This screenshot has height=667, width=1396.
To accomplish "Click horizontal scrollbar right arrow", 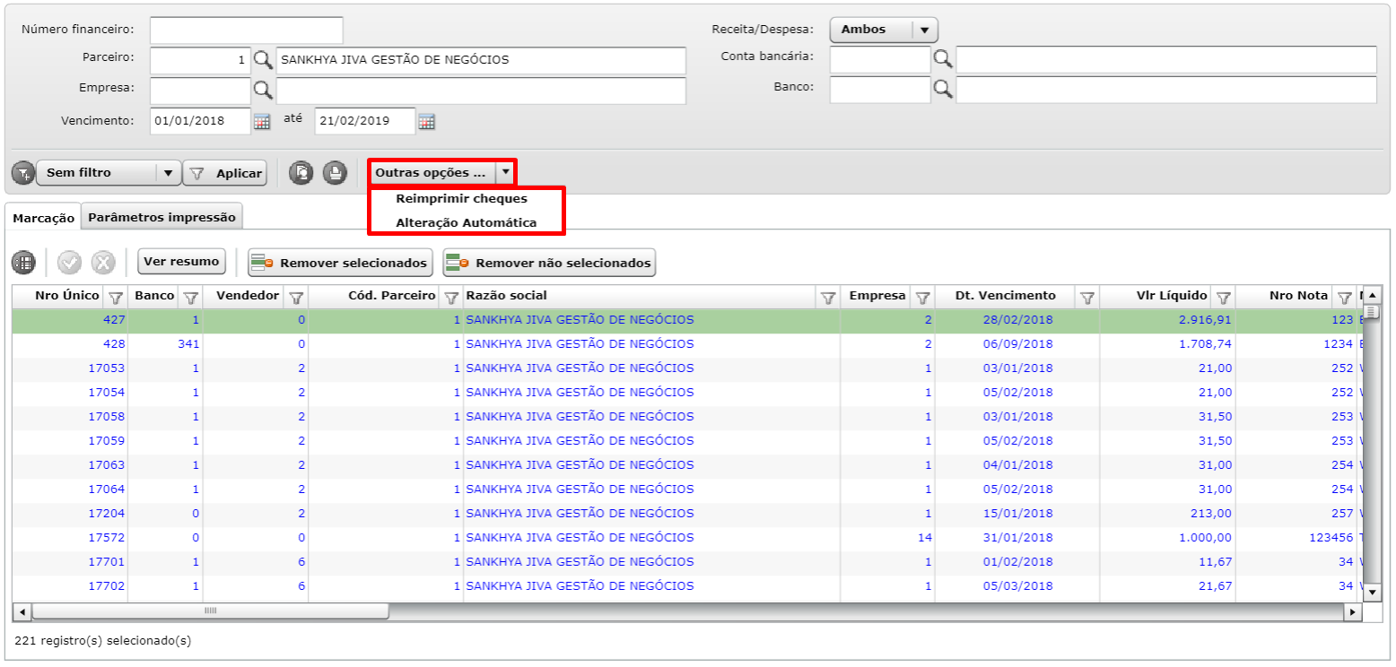I will 1353,611.
